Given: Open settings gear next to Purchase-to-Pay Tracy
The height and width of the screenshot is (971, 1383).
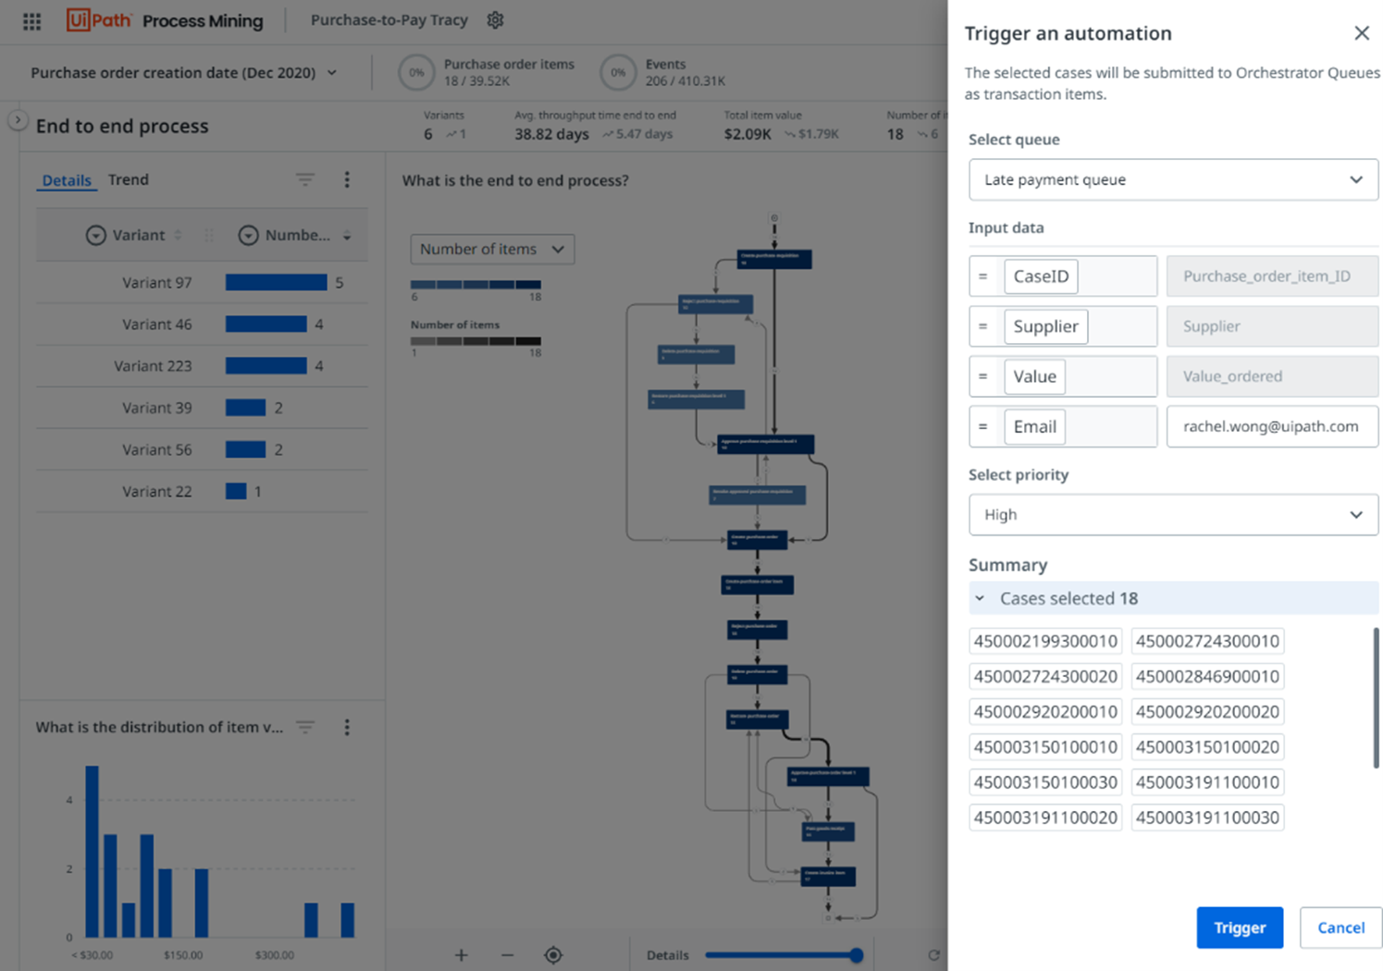Looking at the screenshot, I should pos(495,20).
